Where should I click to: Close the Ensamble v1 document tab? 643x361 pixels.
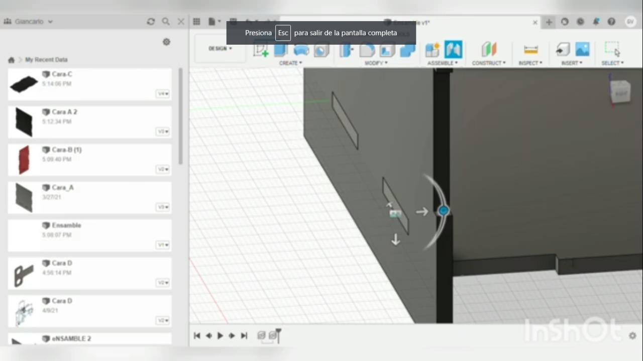point(535,23)
